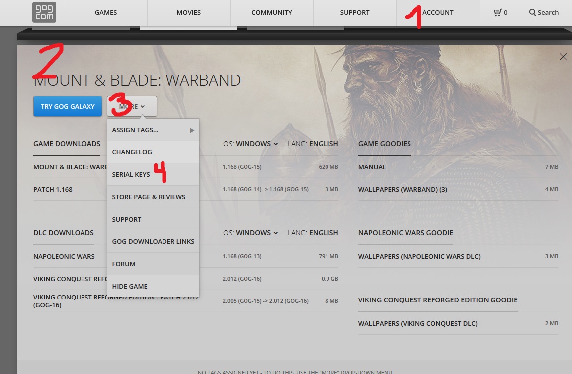
Task: Click the 791 MB file size
Action: [x=328, y=256]
